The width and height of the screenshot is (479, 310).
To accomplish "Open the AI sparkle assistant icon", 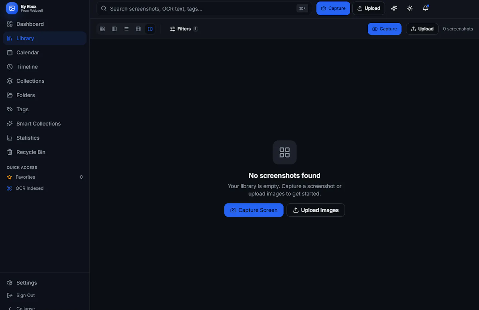I will click(394, 8).
